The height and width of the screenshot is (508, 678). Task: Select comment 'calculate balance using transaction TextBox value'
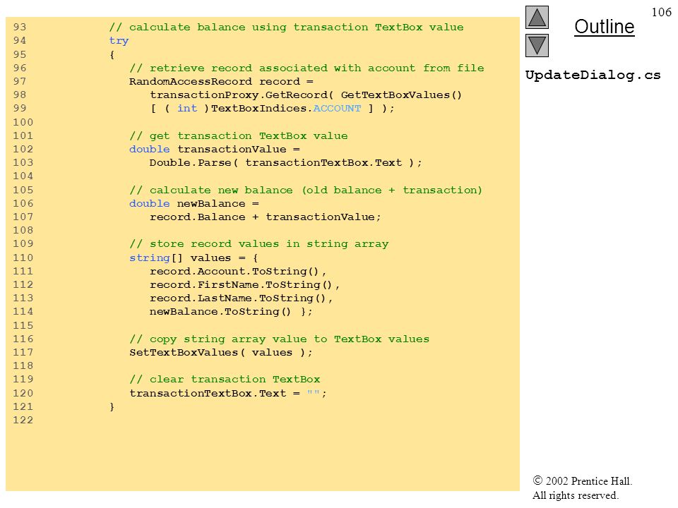click(x=286, y=28)
